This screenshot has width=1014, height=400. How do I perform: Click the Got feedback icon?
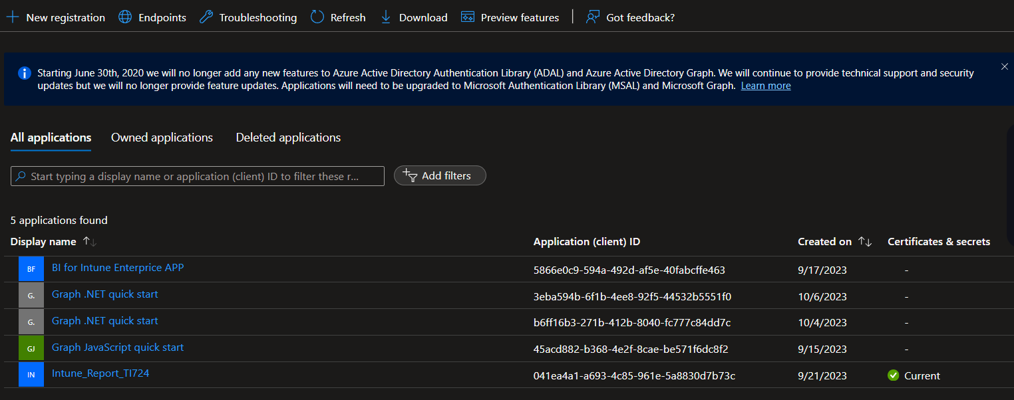[x=591, y=17]
